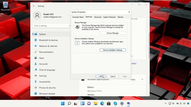Click the Device Installation Settings checkmark icon
This screenshot has width=191, height=107.
pyautogui.click(x=77, y=43)
